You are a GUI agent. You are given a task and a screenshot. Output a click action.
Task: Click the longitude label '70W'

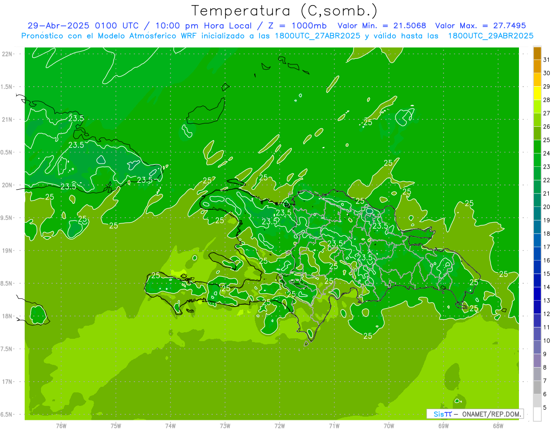coord(389,426)
